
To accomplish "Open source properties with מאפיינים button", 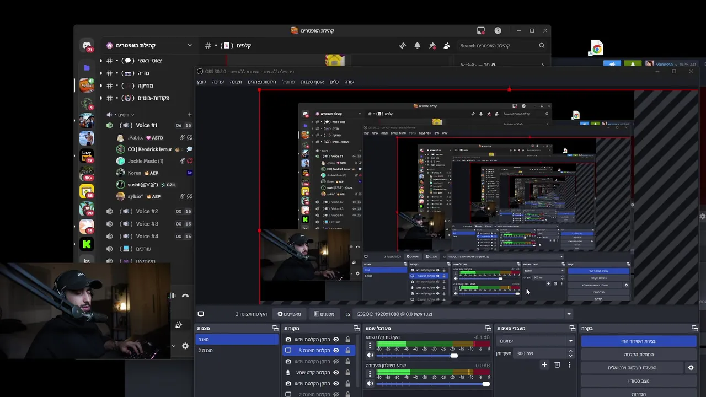I will coord(289,314).
